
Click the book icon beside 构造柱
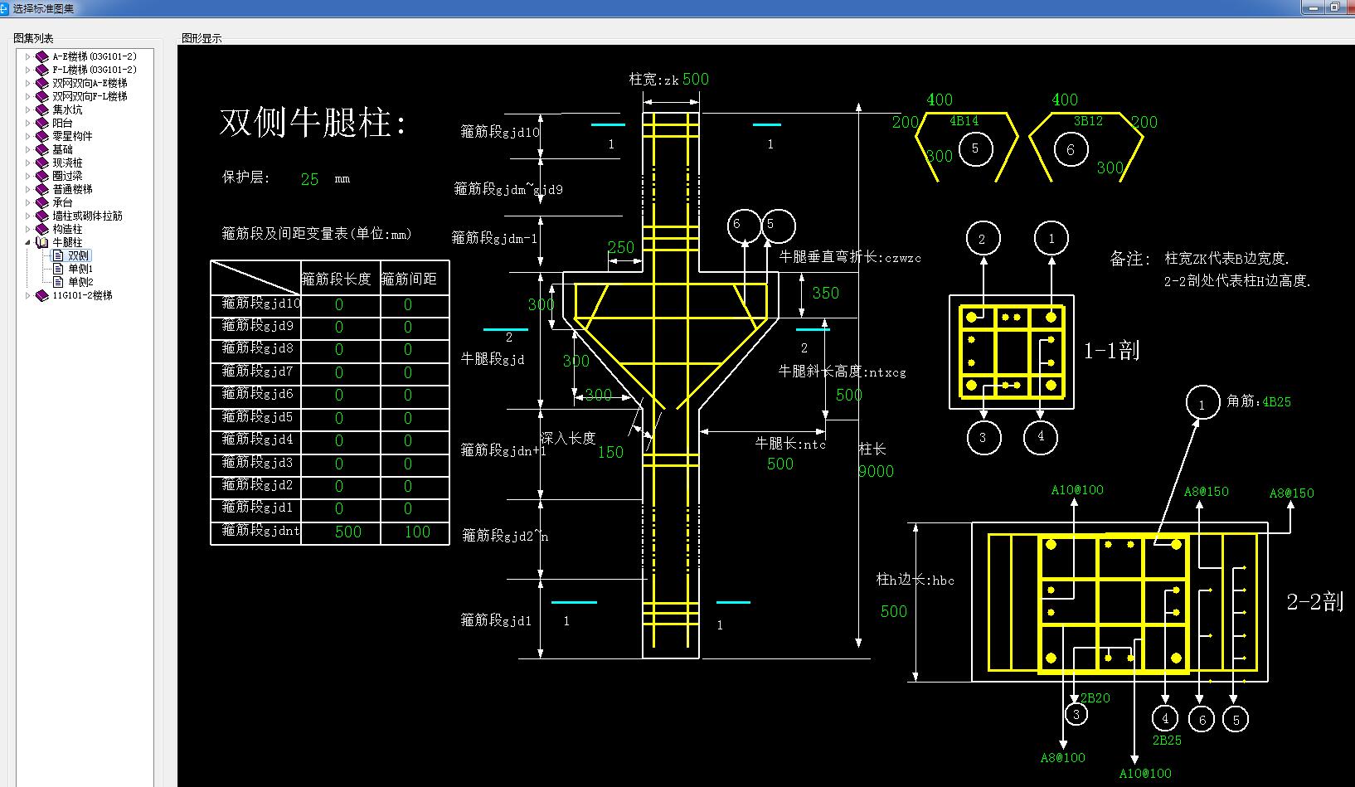[x=42, y=229]
